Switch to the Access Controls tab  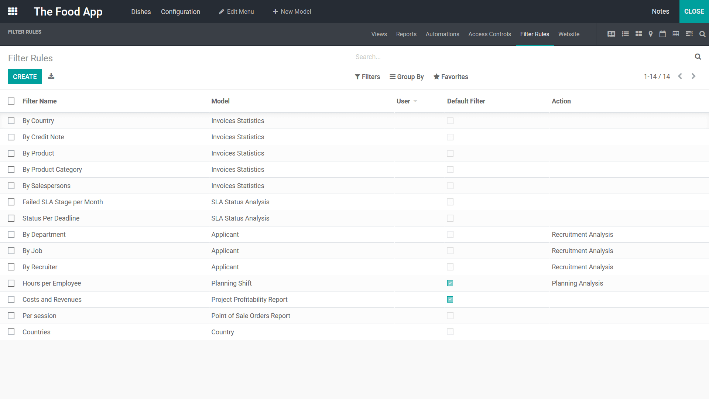pos(490,34)
